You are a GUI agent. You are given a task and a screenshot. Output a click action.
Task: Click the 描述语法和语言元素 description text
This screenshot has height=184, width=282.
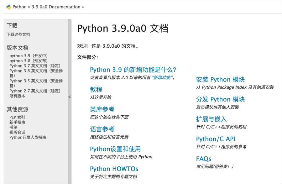pos(109,137)
